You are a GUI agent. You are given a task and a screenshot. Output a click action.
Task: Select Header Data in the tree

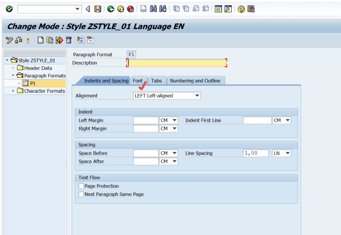coord(38,68)
